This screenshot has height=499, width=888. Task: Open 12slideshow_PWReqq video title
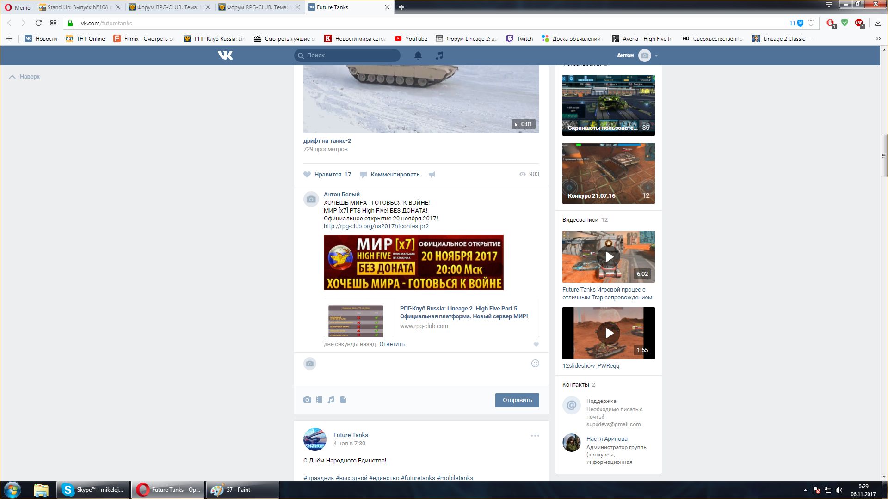point(591,366)
